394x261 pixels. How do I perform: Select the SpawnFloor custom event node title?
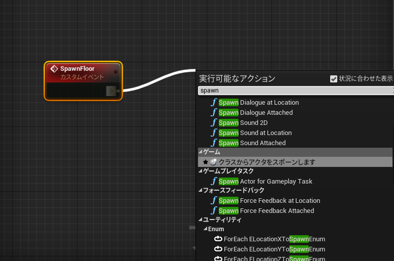(77, 68)
